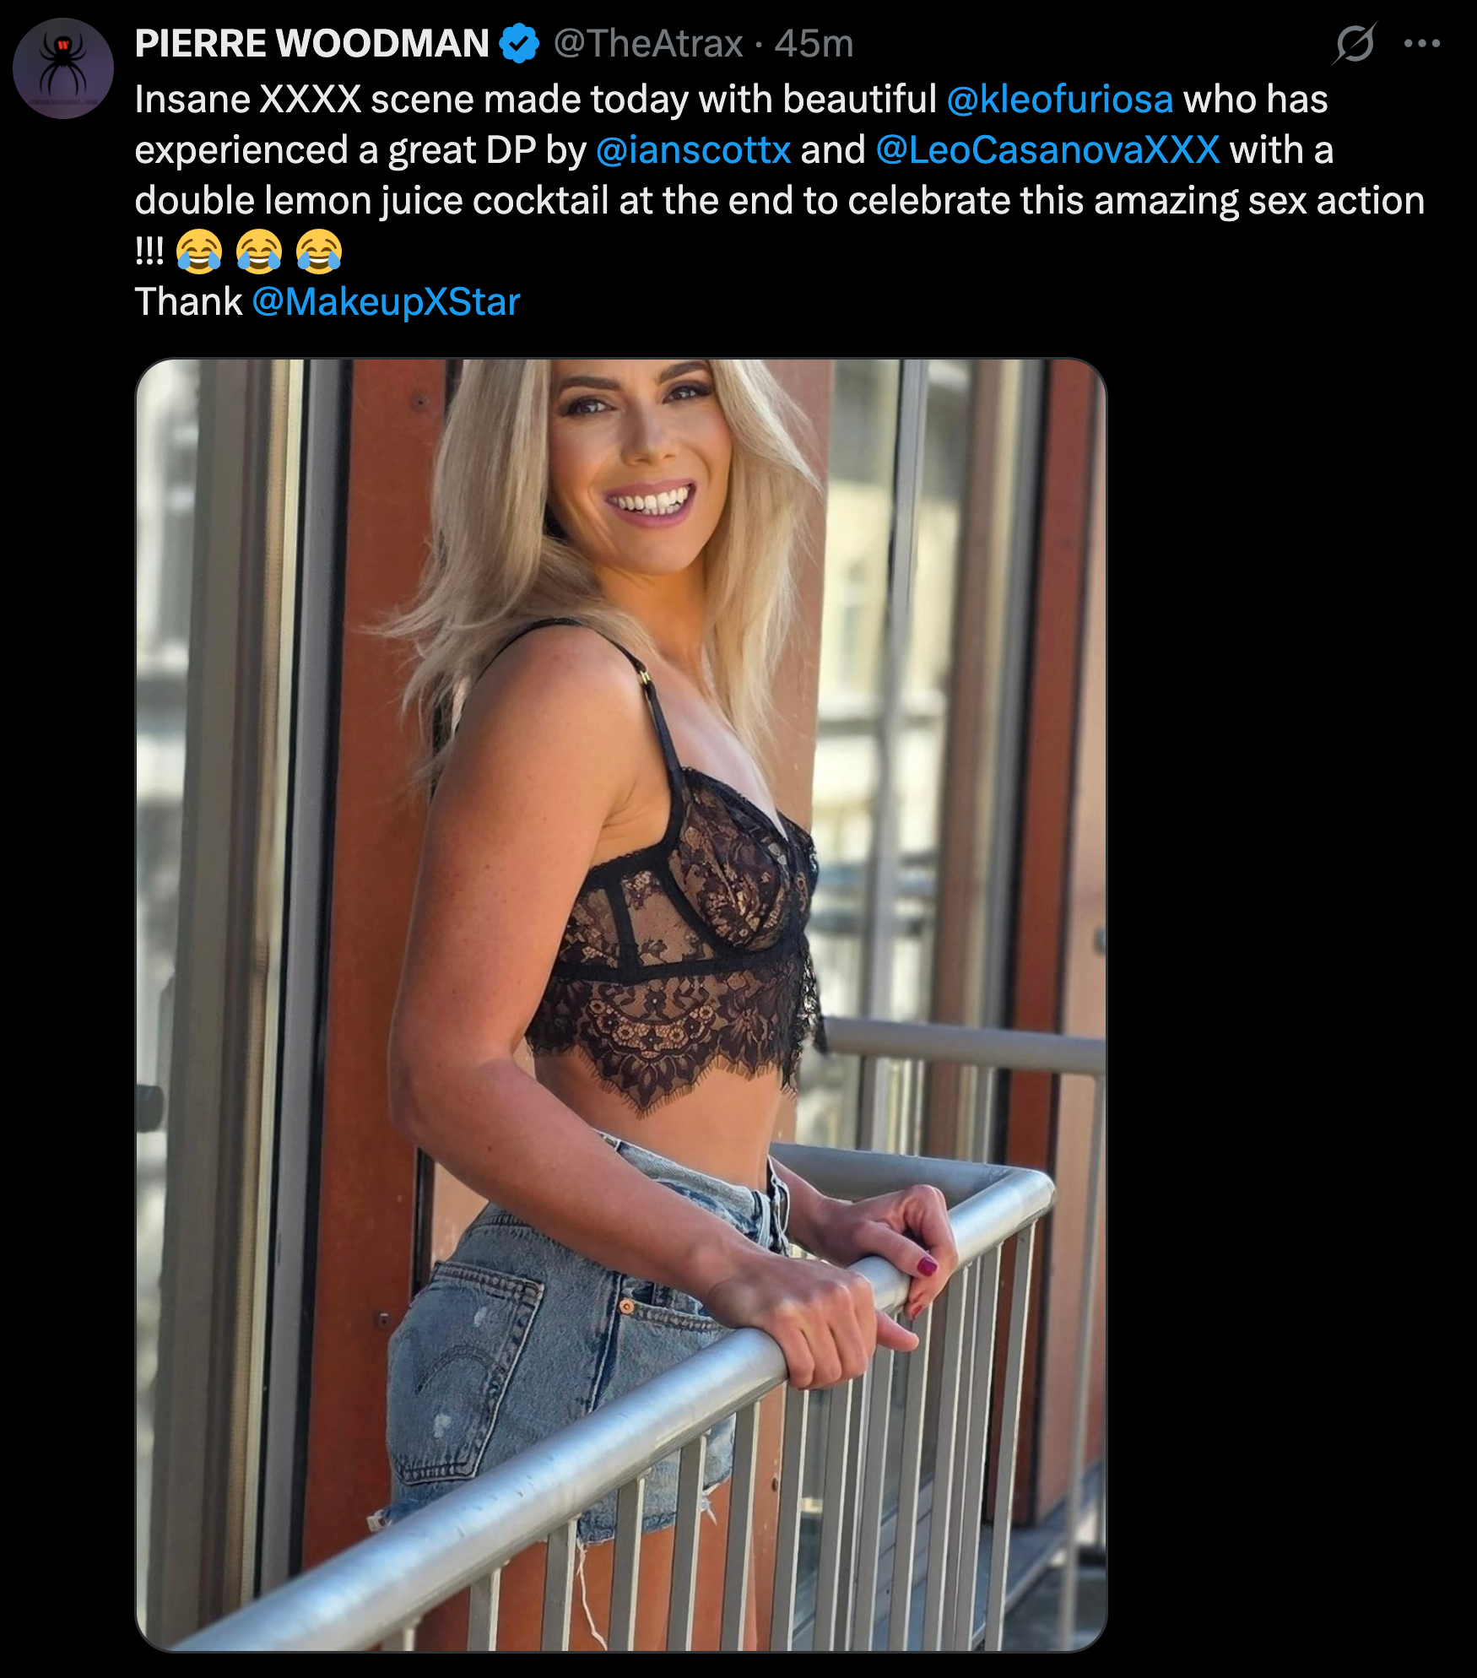This screenshot has width=1477, height=1678.
Task: Click the word 'Thank' in the tweet
Action: [x=188, y=302]
